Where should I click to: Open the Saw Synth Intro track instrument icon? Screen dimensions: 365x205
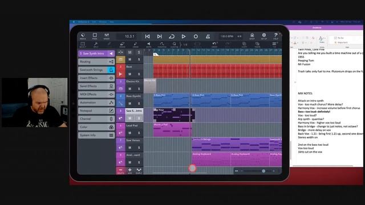tap(120, 118)
